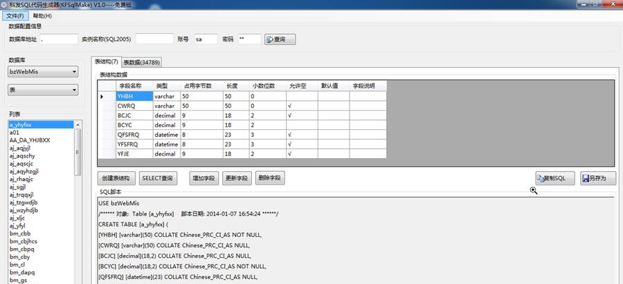The image size is (623, 284).
Task: Open the bzWebMis database dropdown
Action: click(x=43, y=72)
